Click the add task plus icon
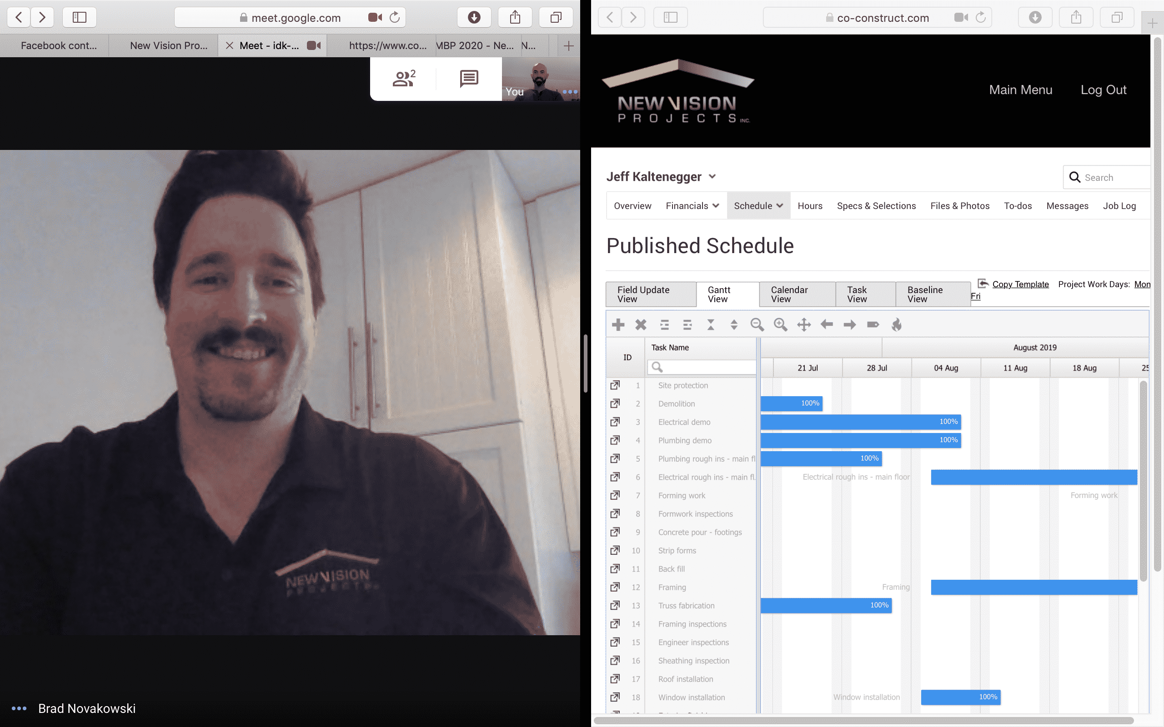 point(618,324)
